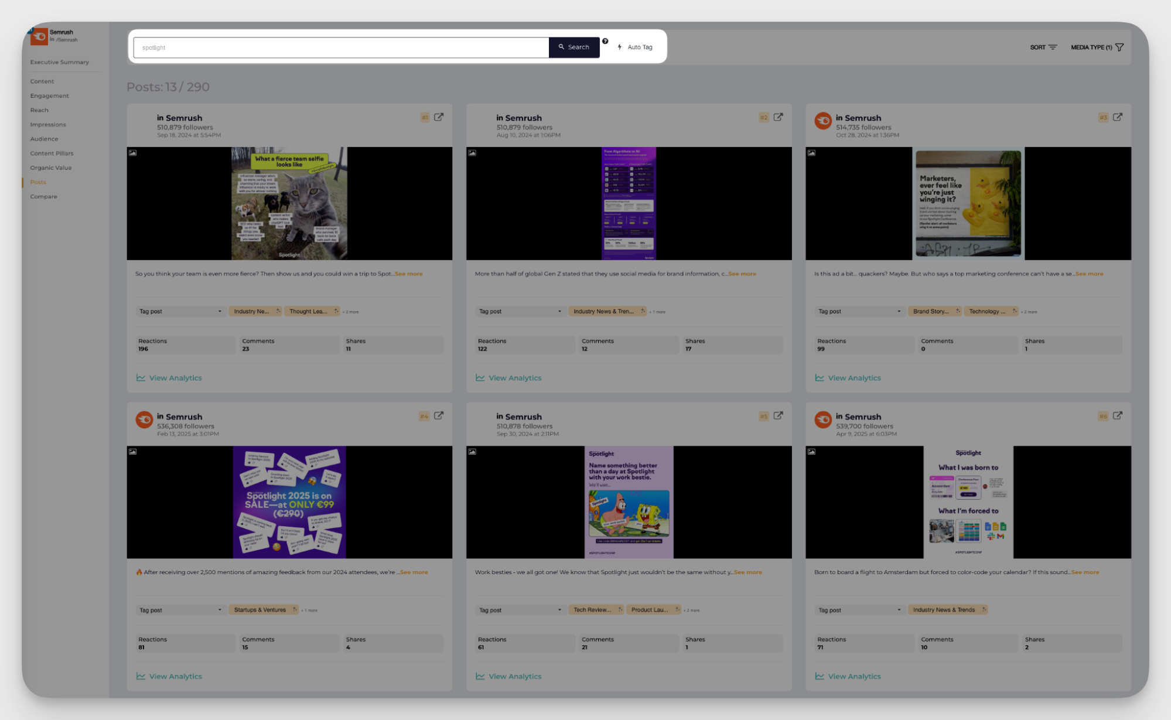Show +2 more tags on post #5

[692, 610]
